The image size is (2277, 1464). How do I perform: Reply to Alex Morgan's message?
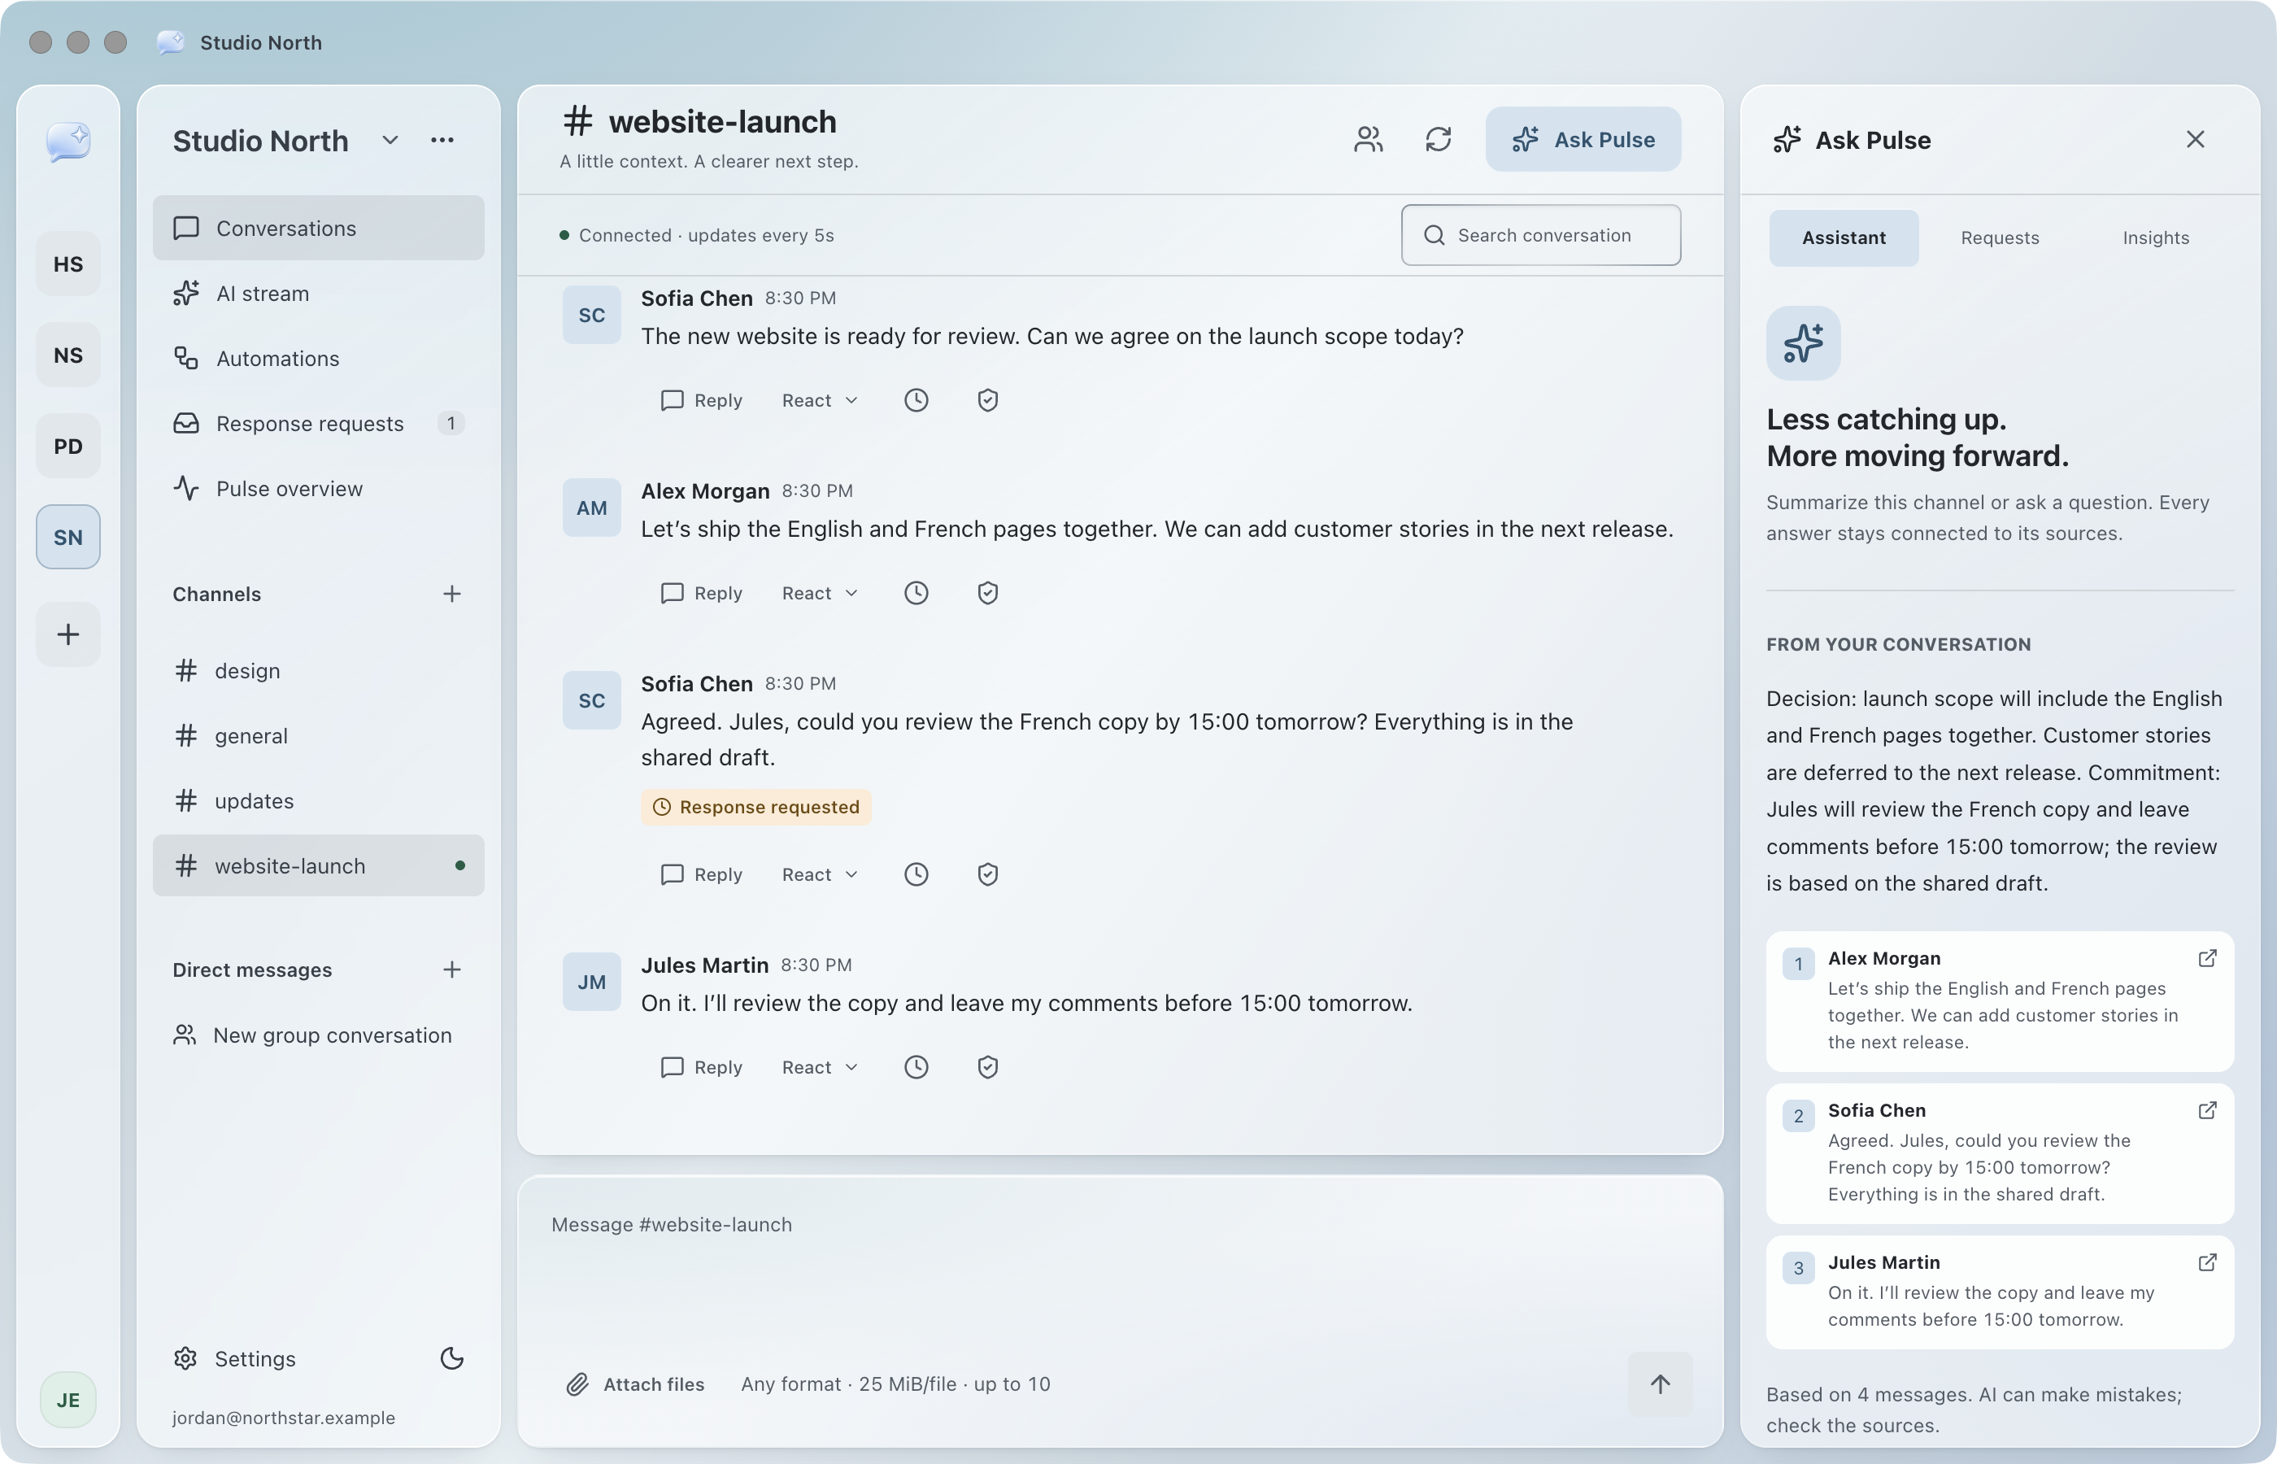pos(701,593)
